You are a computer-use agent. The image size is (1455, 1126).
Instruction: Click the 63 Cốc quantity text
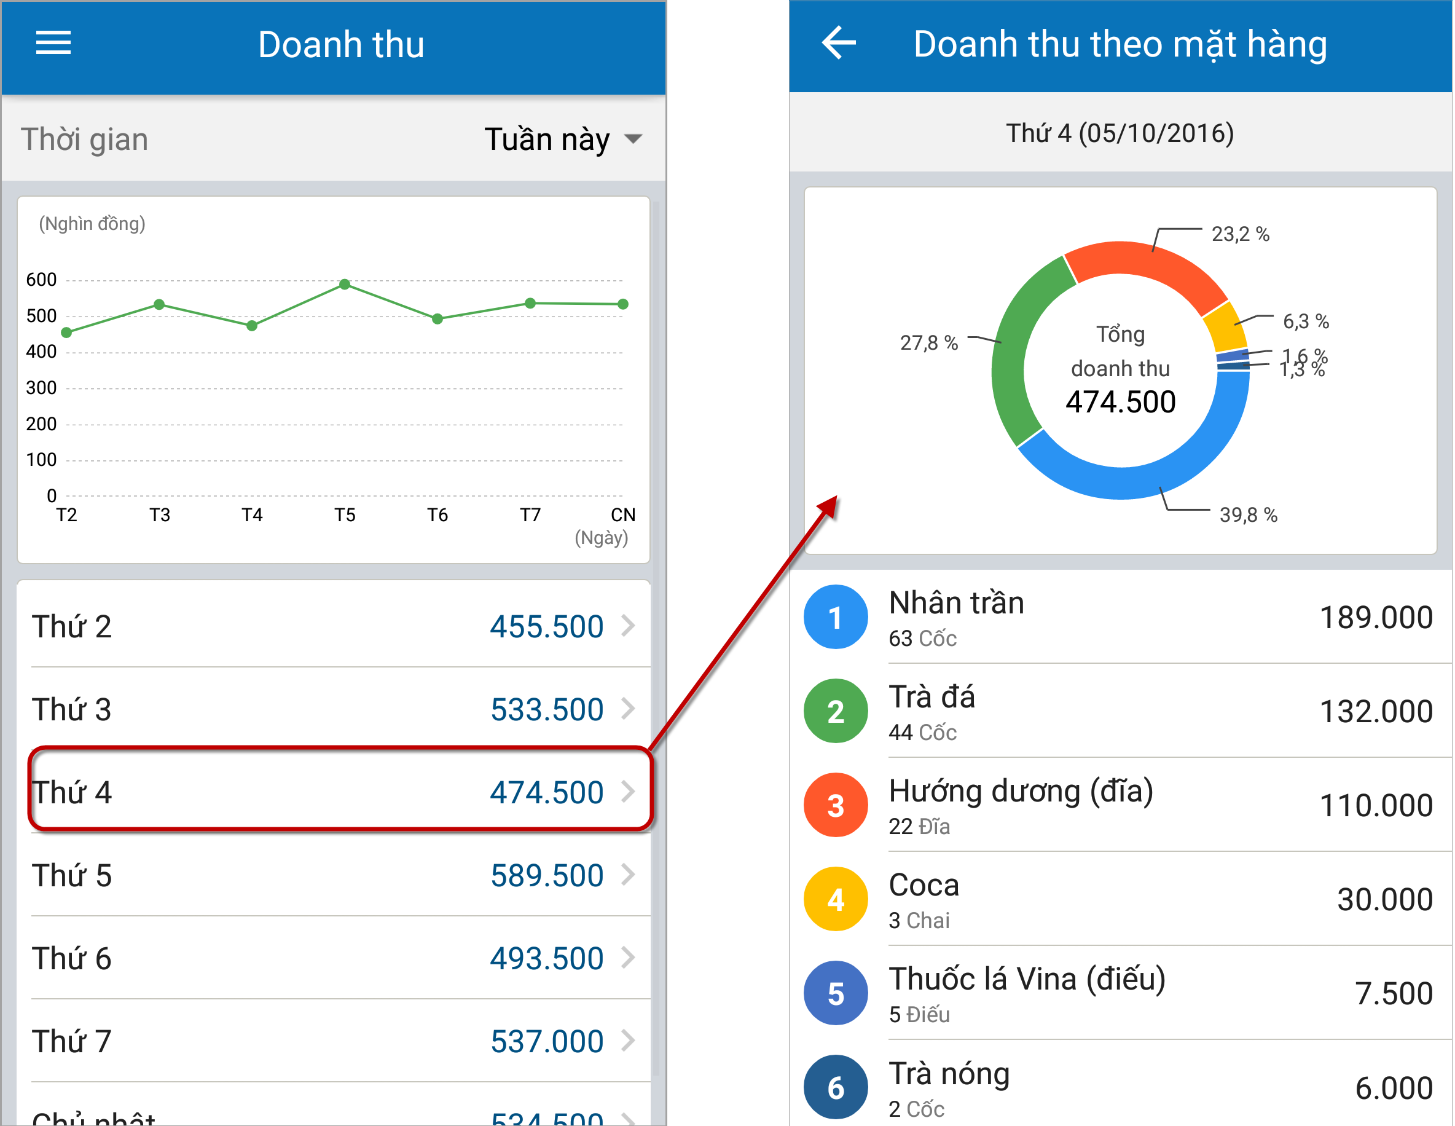922,638
